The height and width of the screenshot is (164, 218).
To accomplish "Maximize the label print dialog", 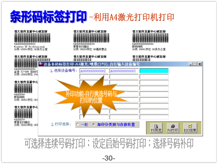I will [x=195, y=64].
